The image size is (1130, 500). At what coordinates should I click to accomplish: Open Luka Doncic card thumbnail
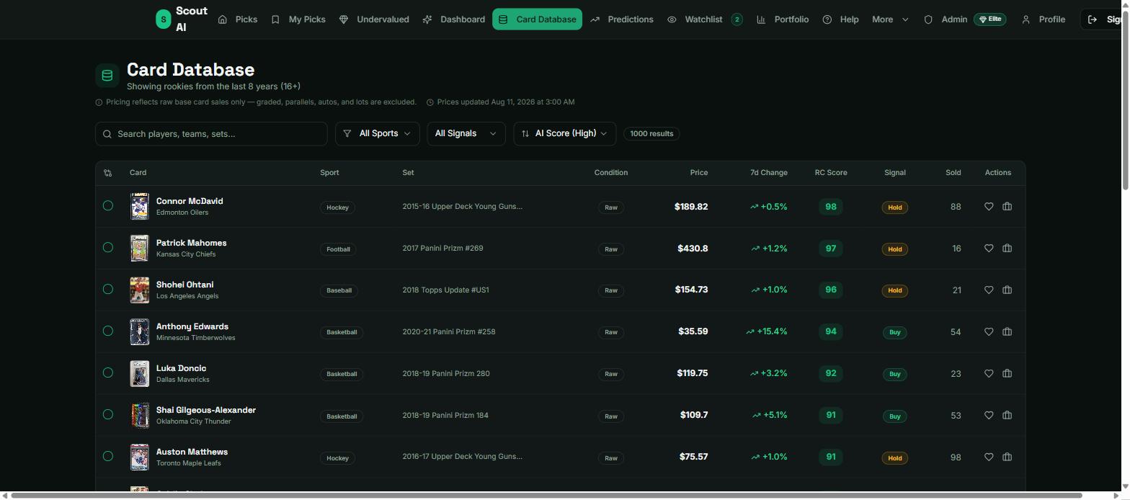click(x=139, y=374)
